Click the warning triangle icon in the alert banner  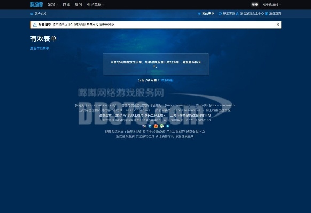click(35, 24)
